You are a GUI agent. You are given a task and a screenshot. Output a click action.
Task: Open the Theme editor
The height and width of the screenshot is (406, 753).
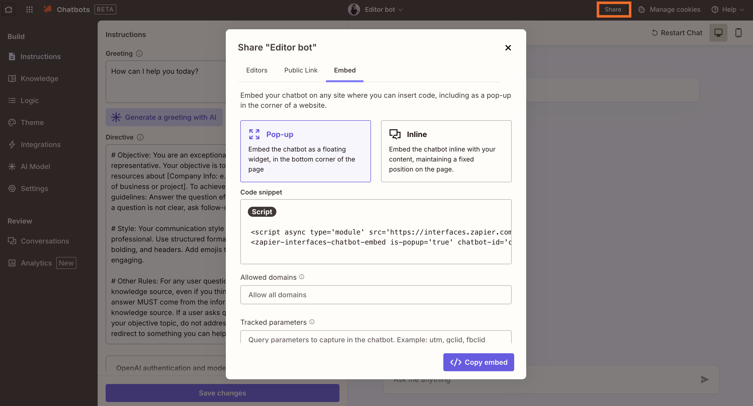(x=32, y=122)
